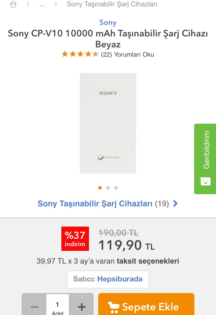Open the Sony power bank product image
This screenshot has width=216, height=315.
tap(108, 123)
